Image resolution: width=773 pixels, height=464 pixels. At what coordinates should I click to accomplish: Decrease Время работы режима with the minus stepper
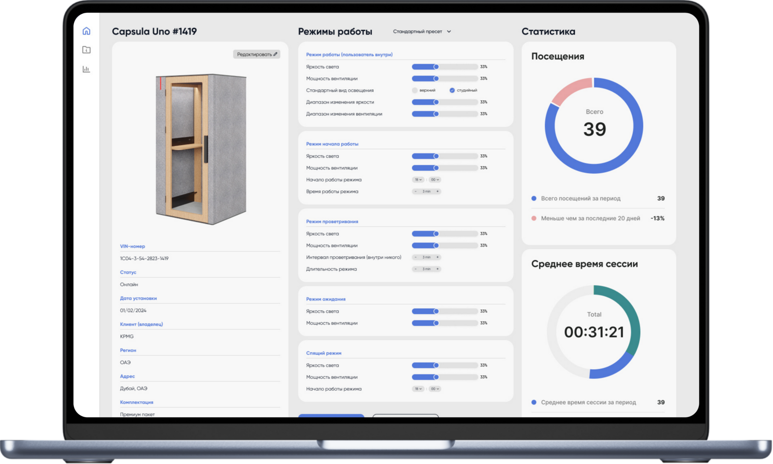pos(415,191)
